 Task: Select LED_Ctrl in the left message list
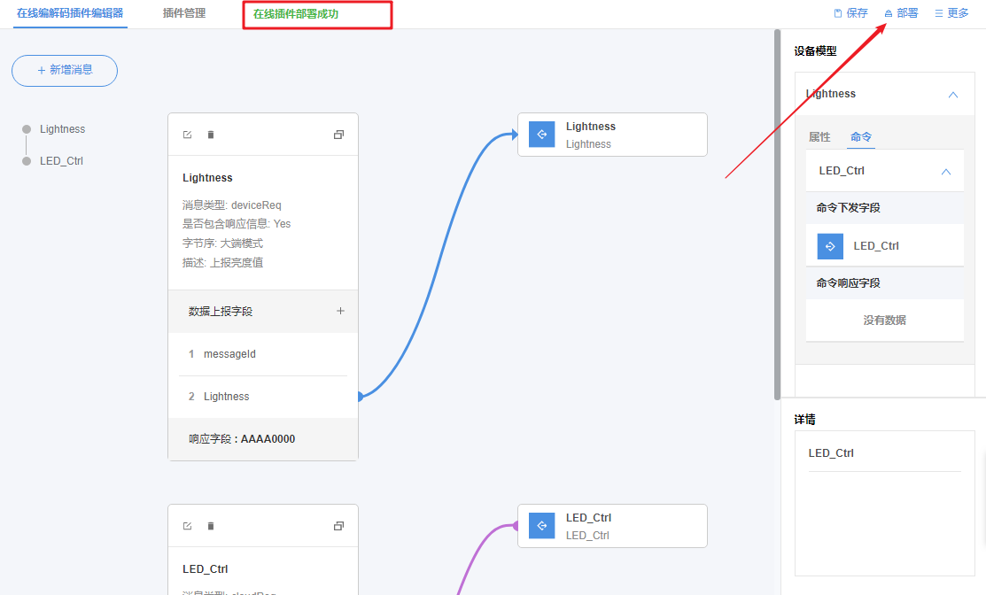[61, 161]
